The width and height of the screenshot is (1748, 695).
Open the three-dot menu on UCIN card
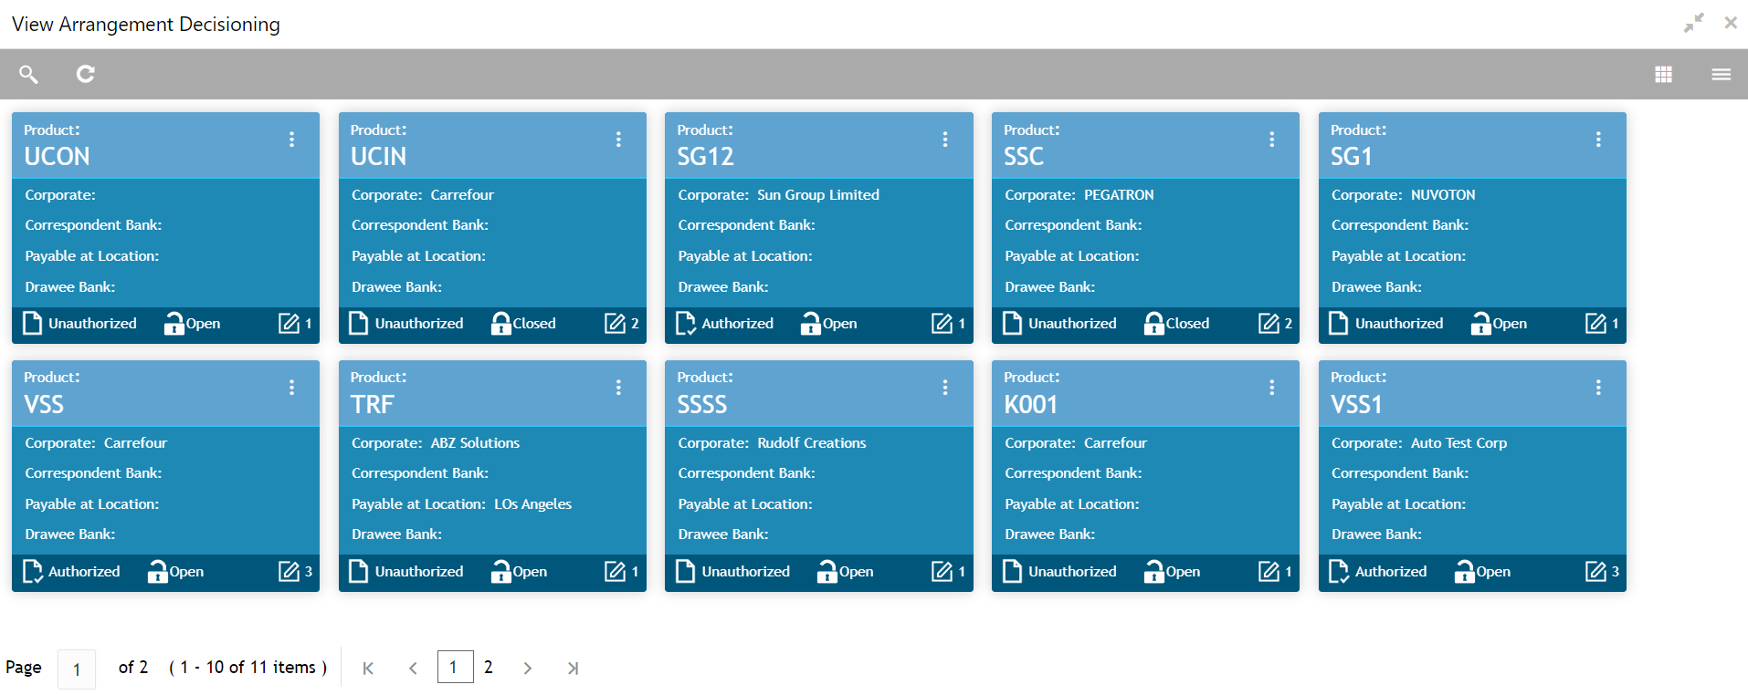tap(618, 140)
